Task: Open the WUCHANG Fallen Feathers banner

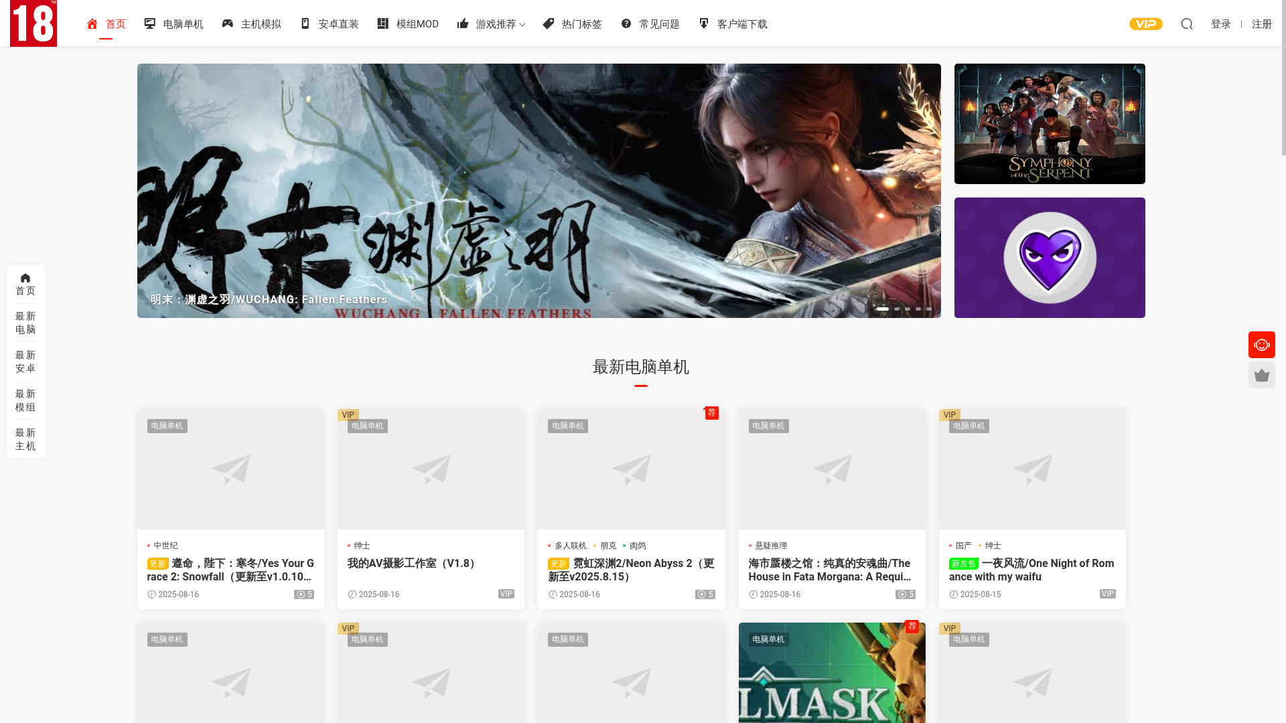Action: [539, 191]
